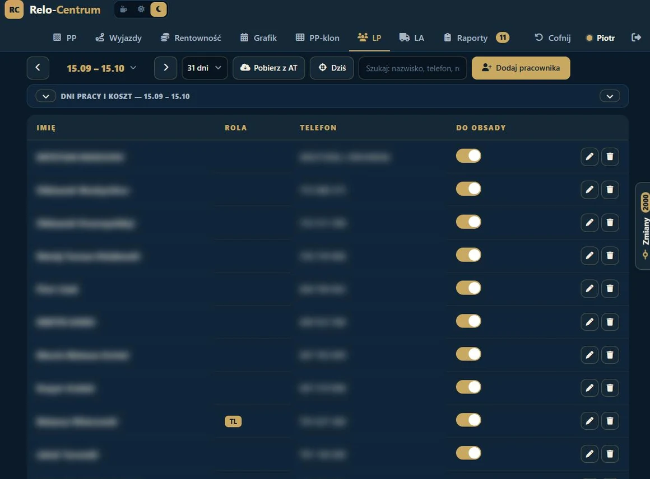Toggle Do obsady in first employee row
Viewport: 650px width, 479px height.
coord(468,156)
